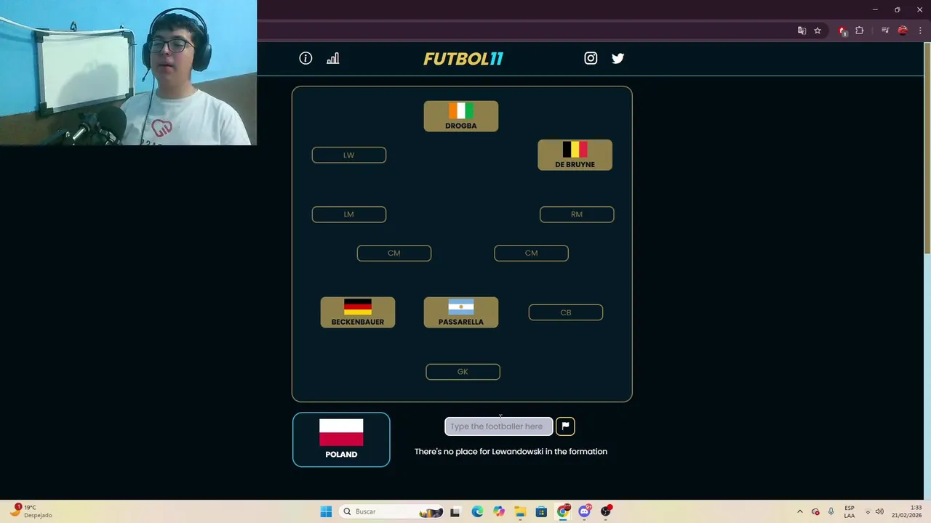Click the red-dot security tray icon
Screen dimensions: 931x523
[x=815, y=511]
